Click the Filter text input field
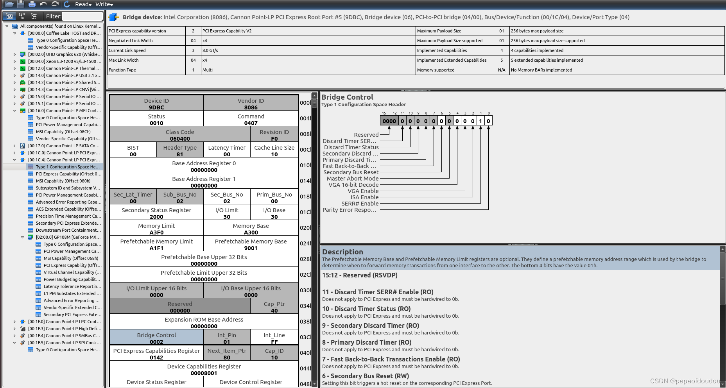This screenshot has width=726, height=388. coord(82,16)
